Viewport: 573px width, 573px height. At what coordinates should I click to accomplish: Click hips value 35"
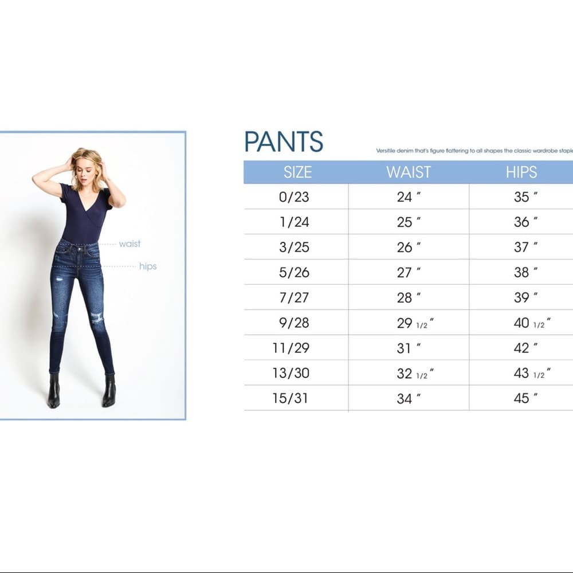pos(526,197)
